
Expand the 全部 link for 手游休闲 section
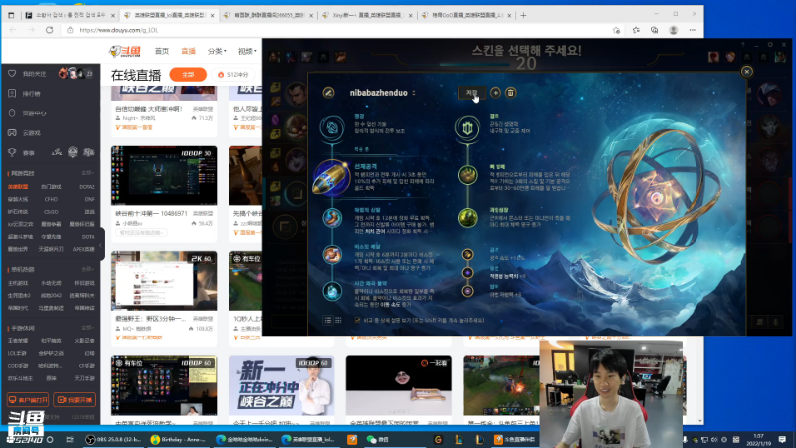(x=88, y=328)
